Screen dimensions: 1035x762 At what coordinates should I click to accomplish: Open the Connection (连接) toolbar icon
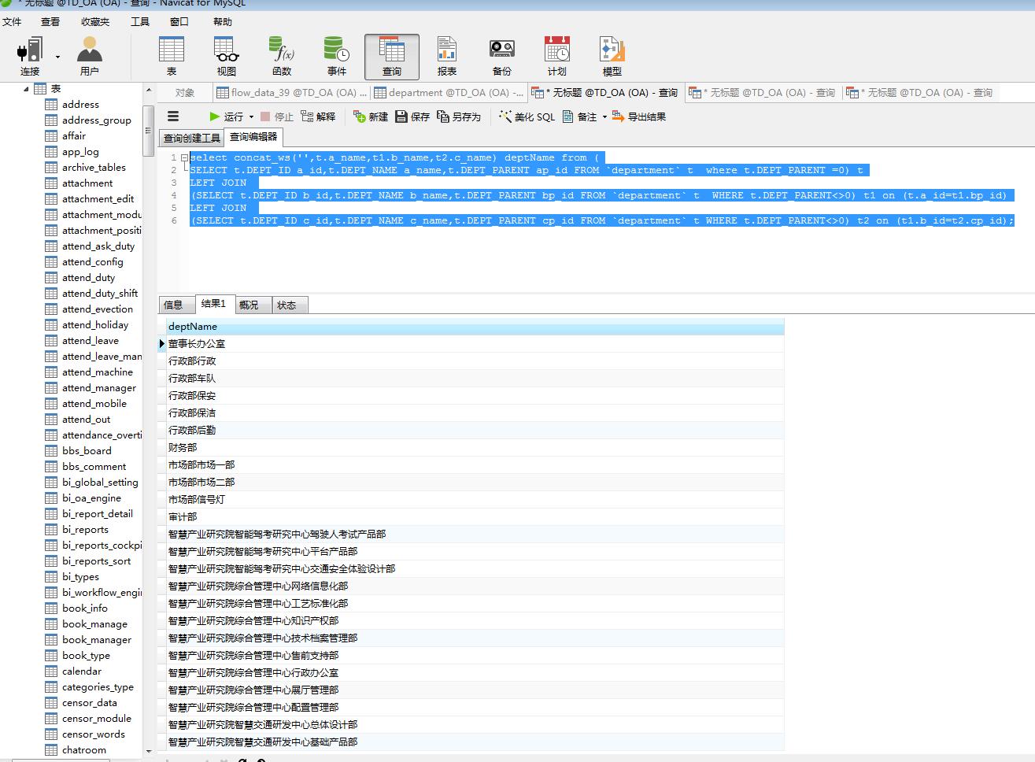(x=30, y=51)
